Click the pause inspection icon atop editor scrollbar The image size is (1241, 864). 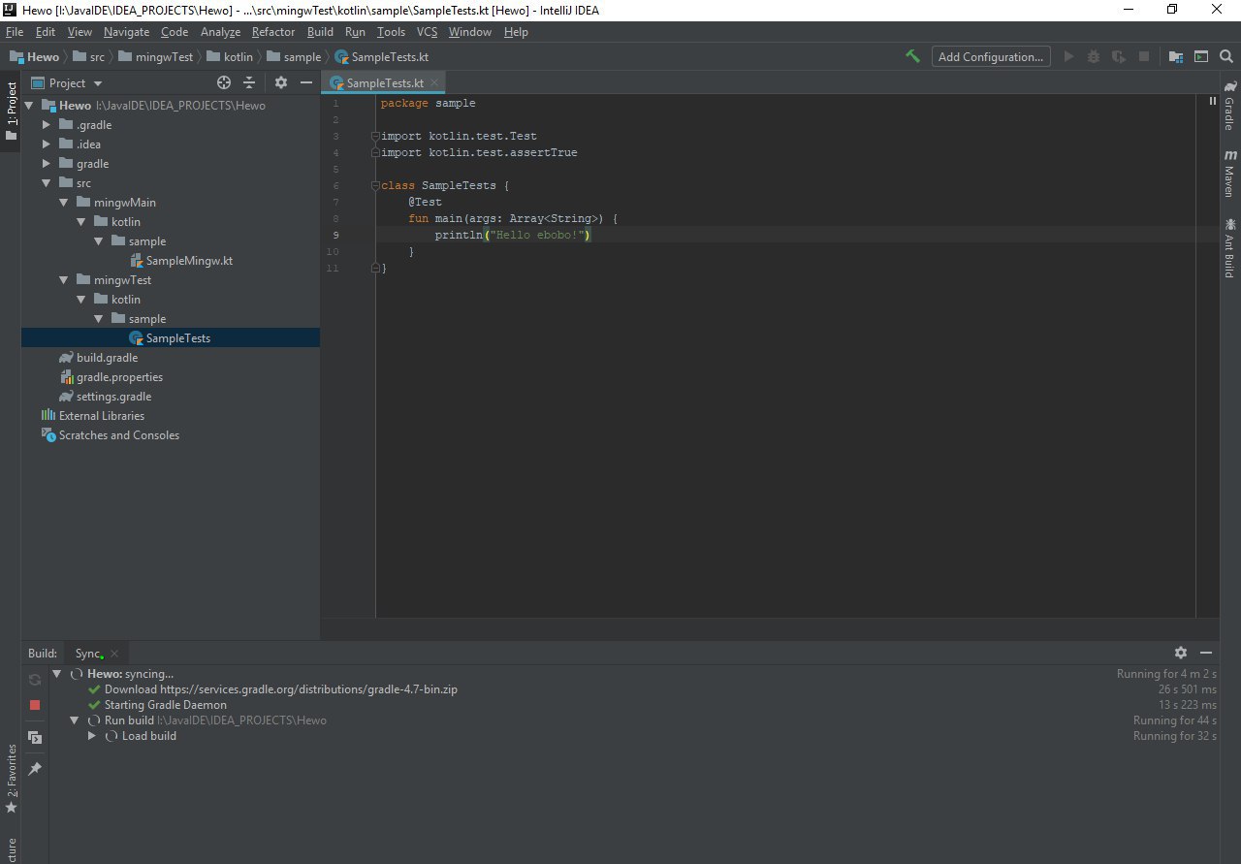1212,101
